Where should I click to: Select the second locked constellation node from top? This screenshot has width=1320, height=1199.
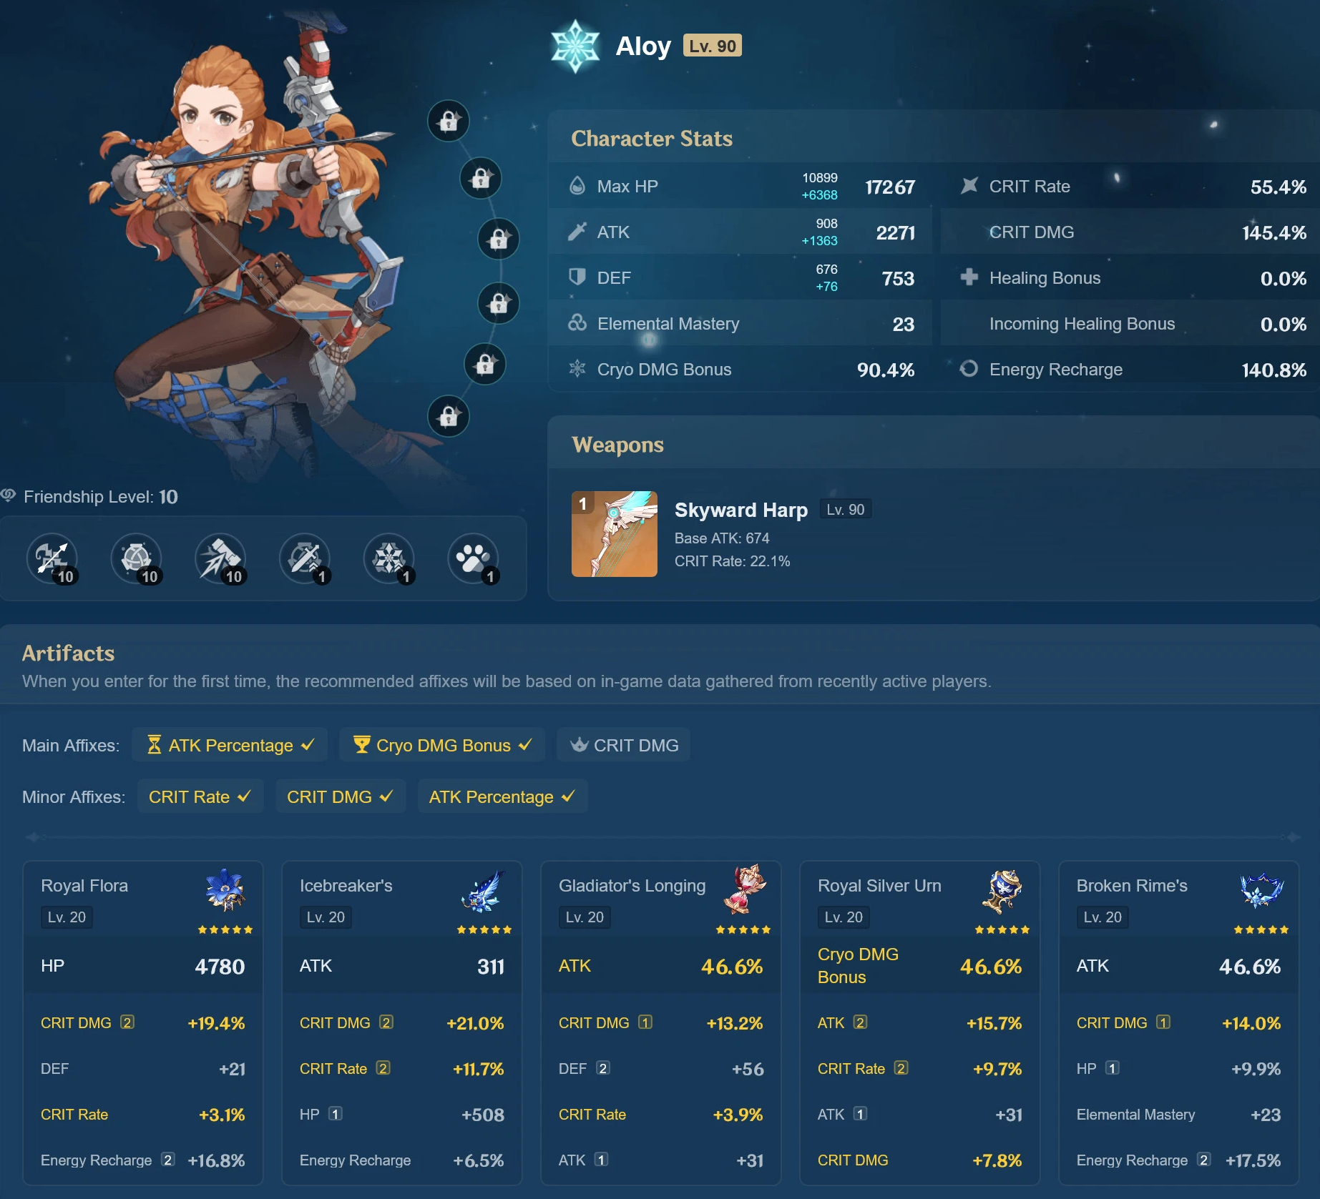point(481,178)
